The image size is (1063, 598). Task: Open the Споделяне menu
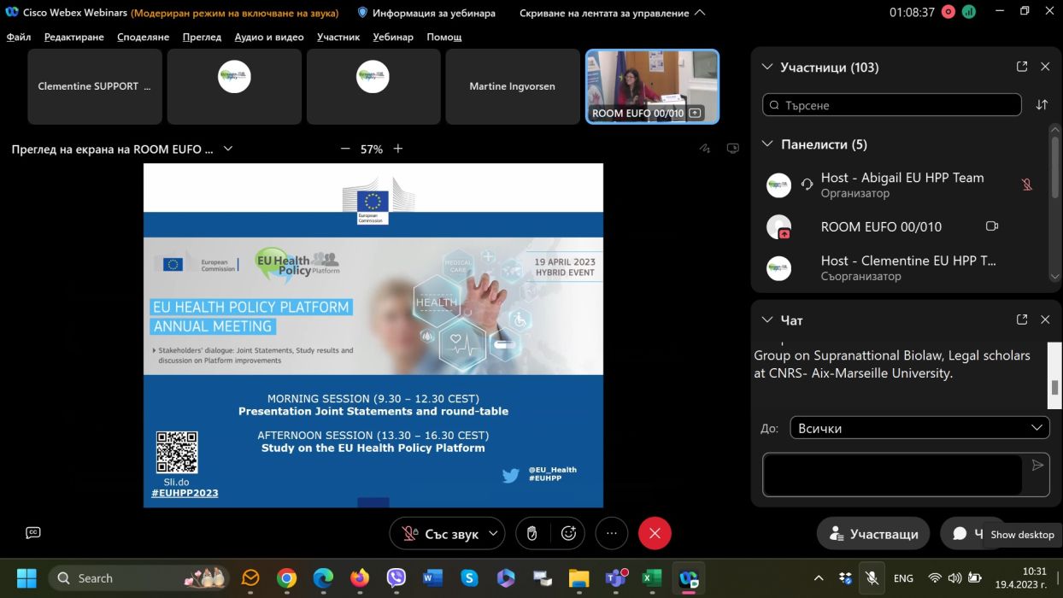pos(143,37)
